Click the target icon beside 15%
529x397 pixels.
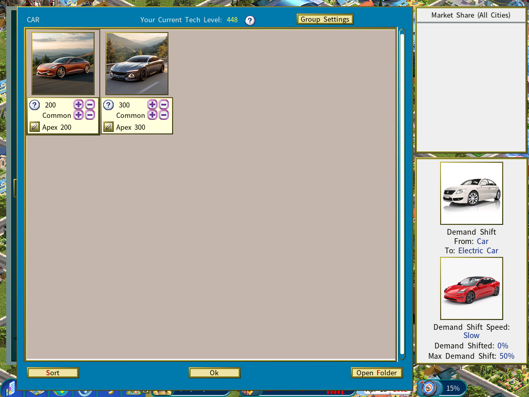click(428, 388)
